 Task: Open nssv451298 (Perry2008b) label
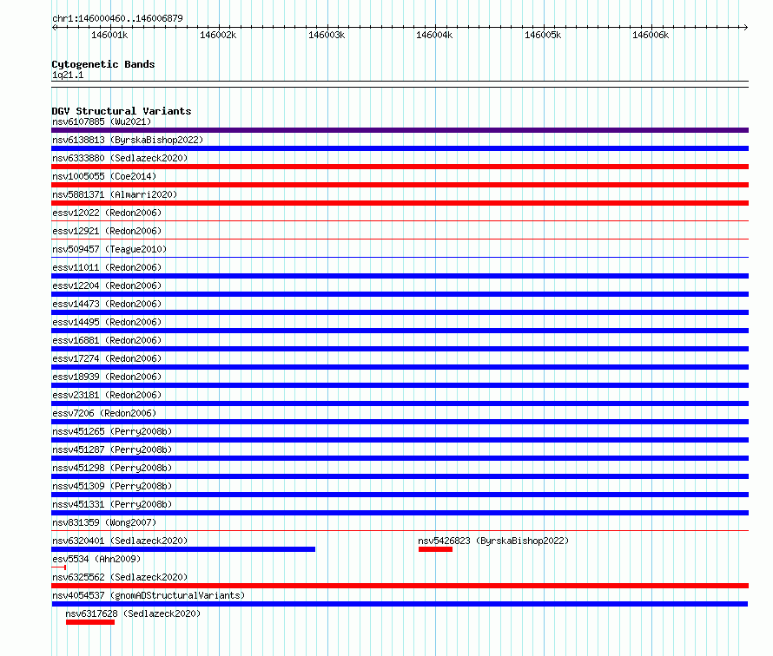pos(112,468)
